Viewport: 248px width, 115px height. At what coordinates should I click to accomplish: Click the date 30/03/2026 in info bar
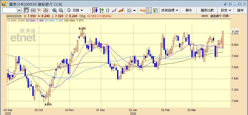(x=14, y=16)
